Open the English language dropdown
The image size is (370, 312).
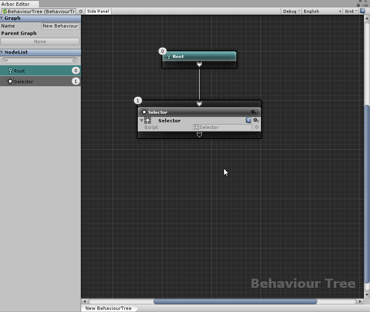tap(322, 11)
